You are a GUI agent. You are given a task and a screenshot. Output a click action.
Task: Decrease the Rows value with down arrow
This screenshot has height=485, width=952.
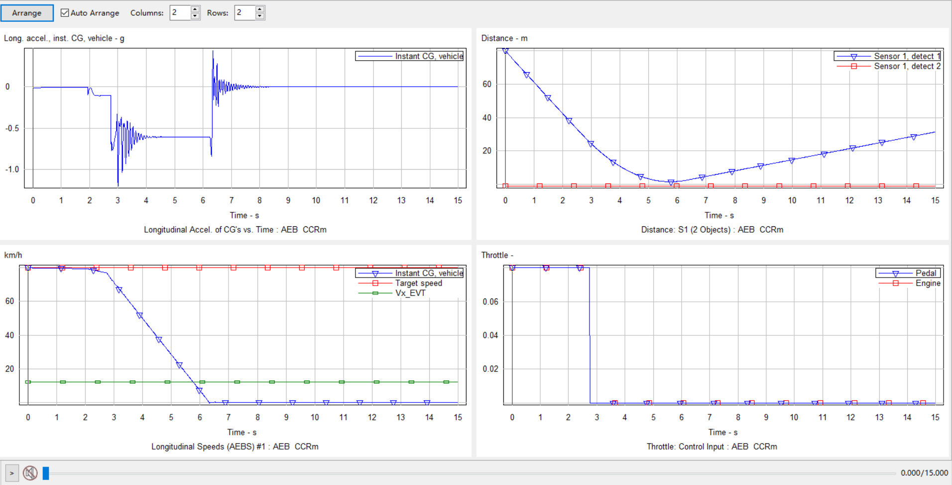coord(259,16)
